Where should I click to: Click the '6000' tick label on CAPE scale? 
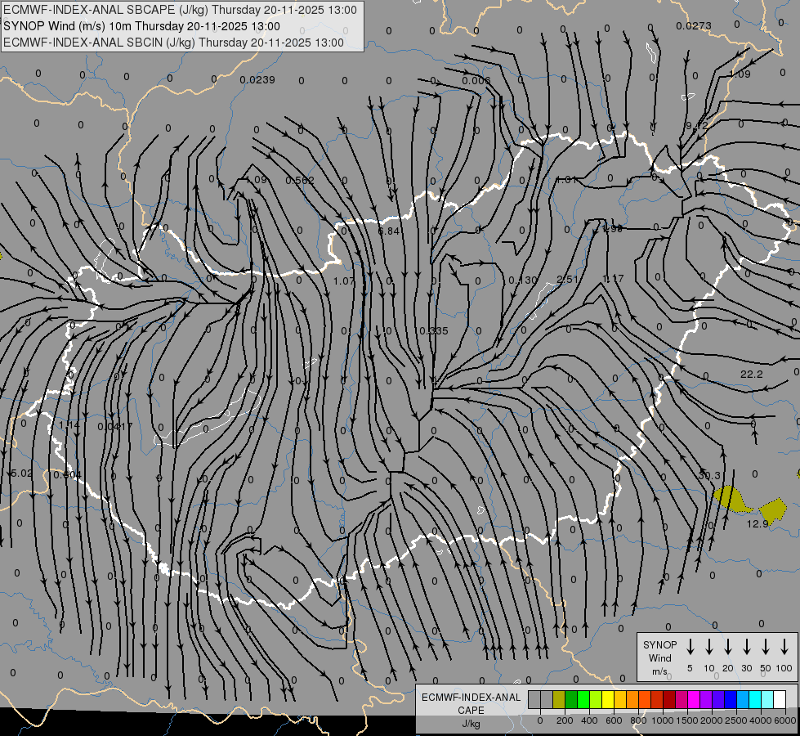coord(785,720)
